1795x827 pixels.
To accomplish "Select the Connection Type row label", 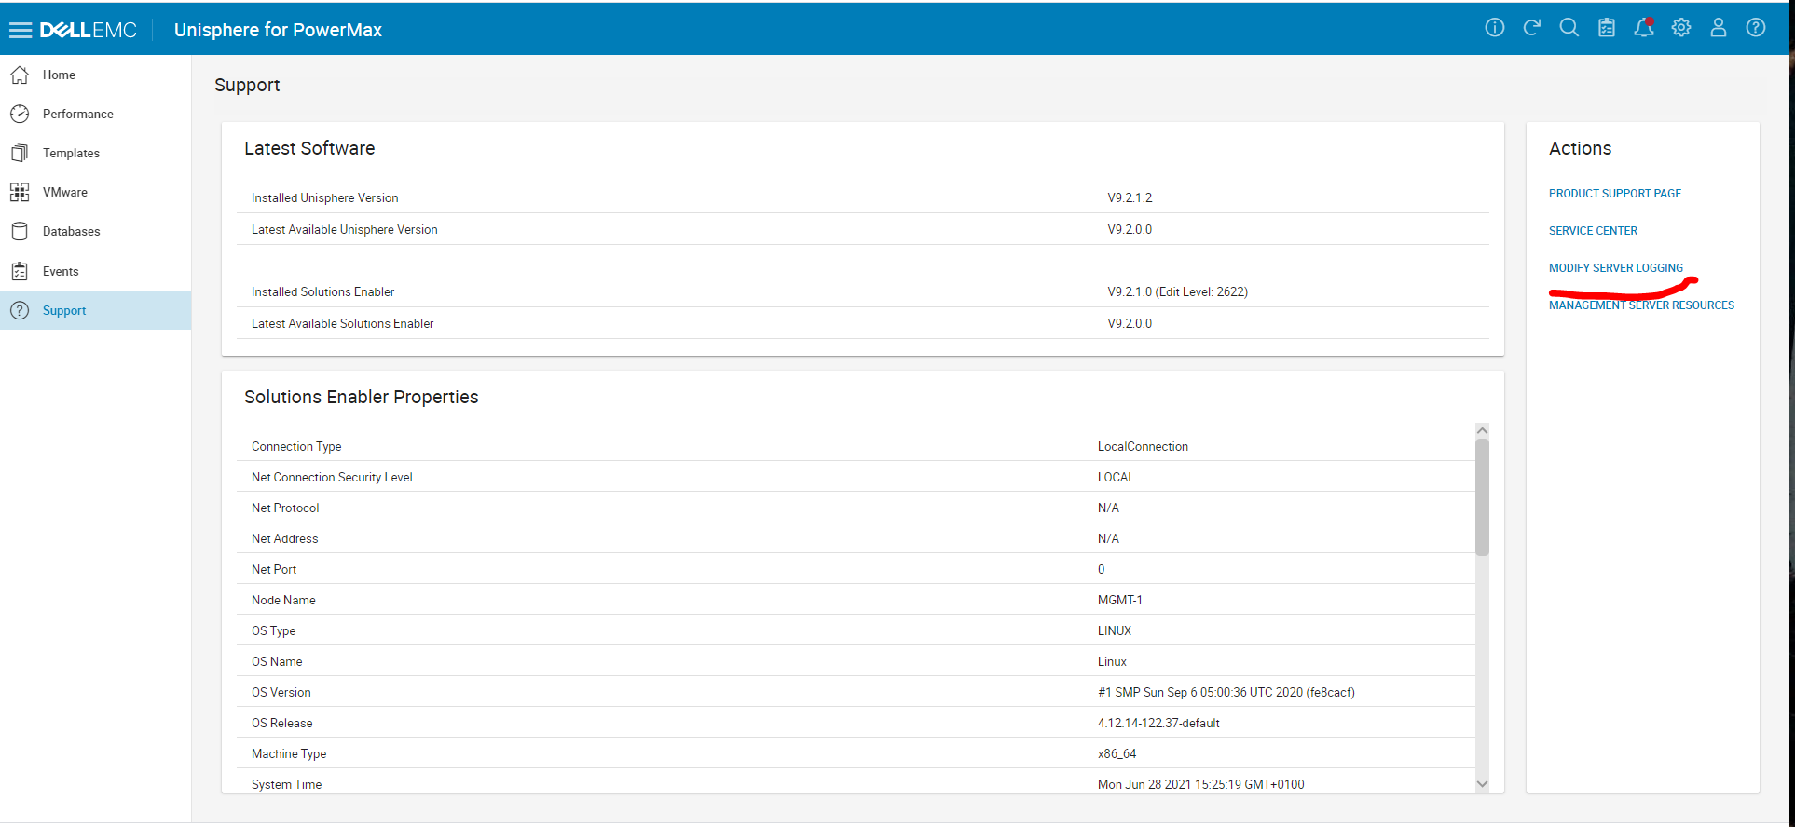I will pyautogui.click(x=296, y=446).
